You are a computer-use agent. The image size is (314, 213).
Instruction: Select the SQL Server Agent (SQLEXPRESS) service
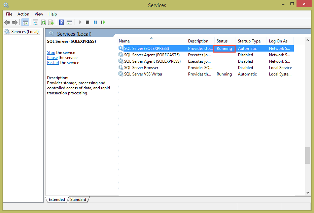click(x=152, y=61)
